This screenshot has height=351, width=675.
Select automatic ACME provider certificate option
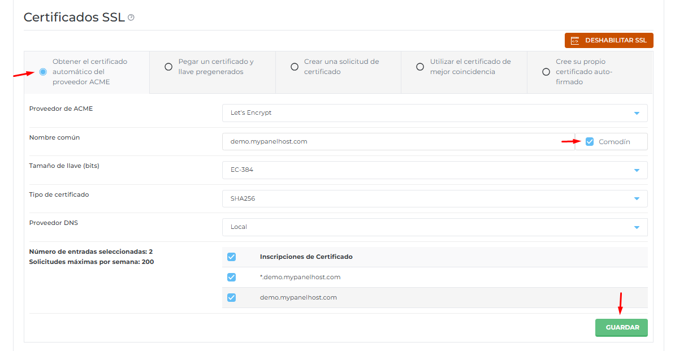pyautogui.click(x=43, y=72)
